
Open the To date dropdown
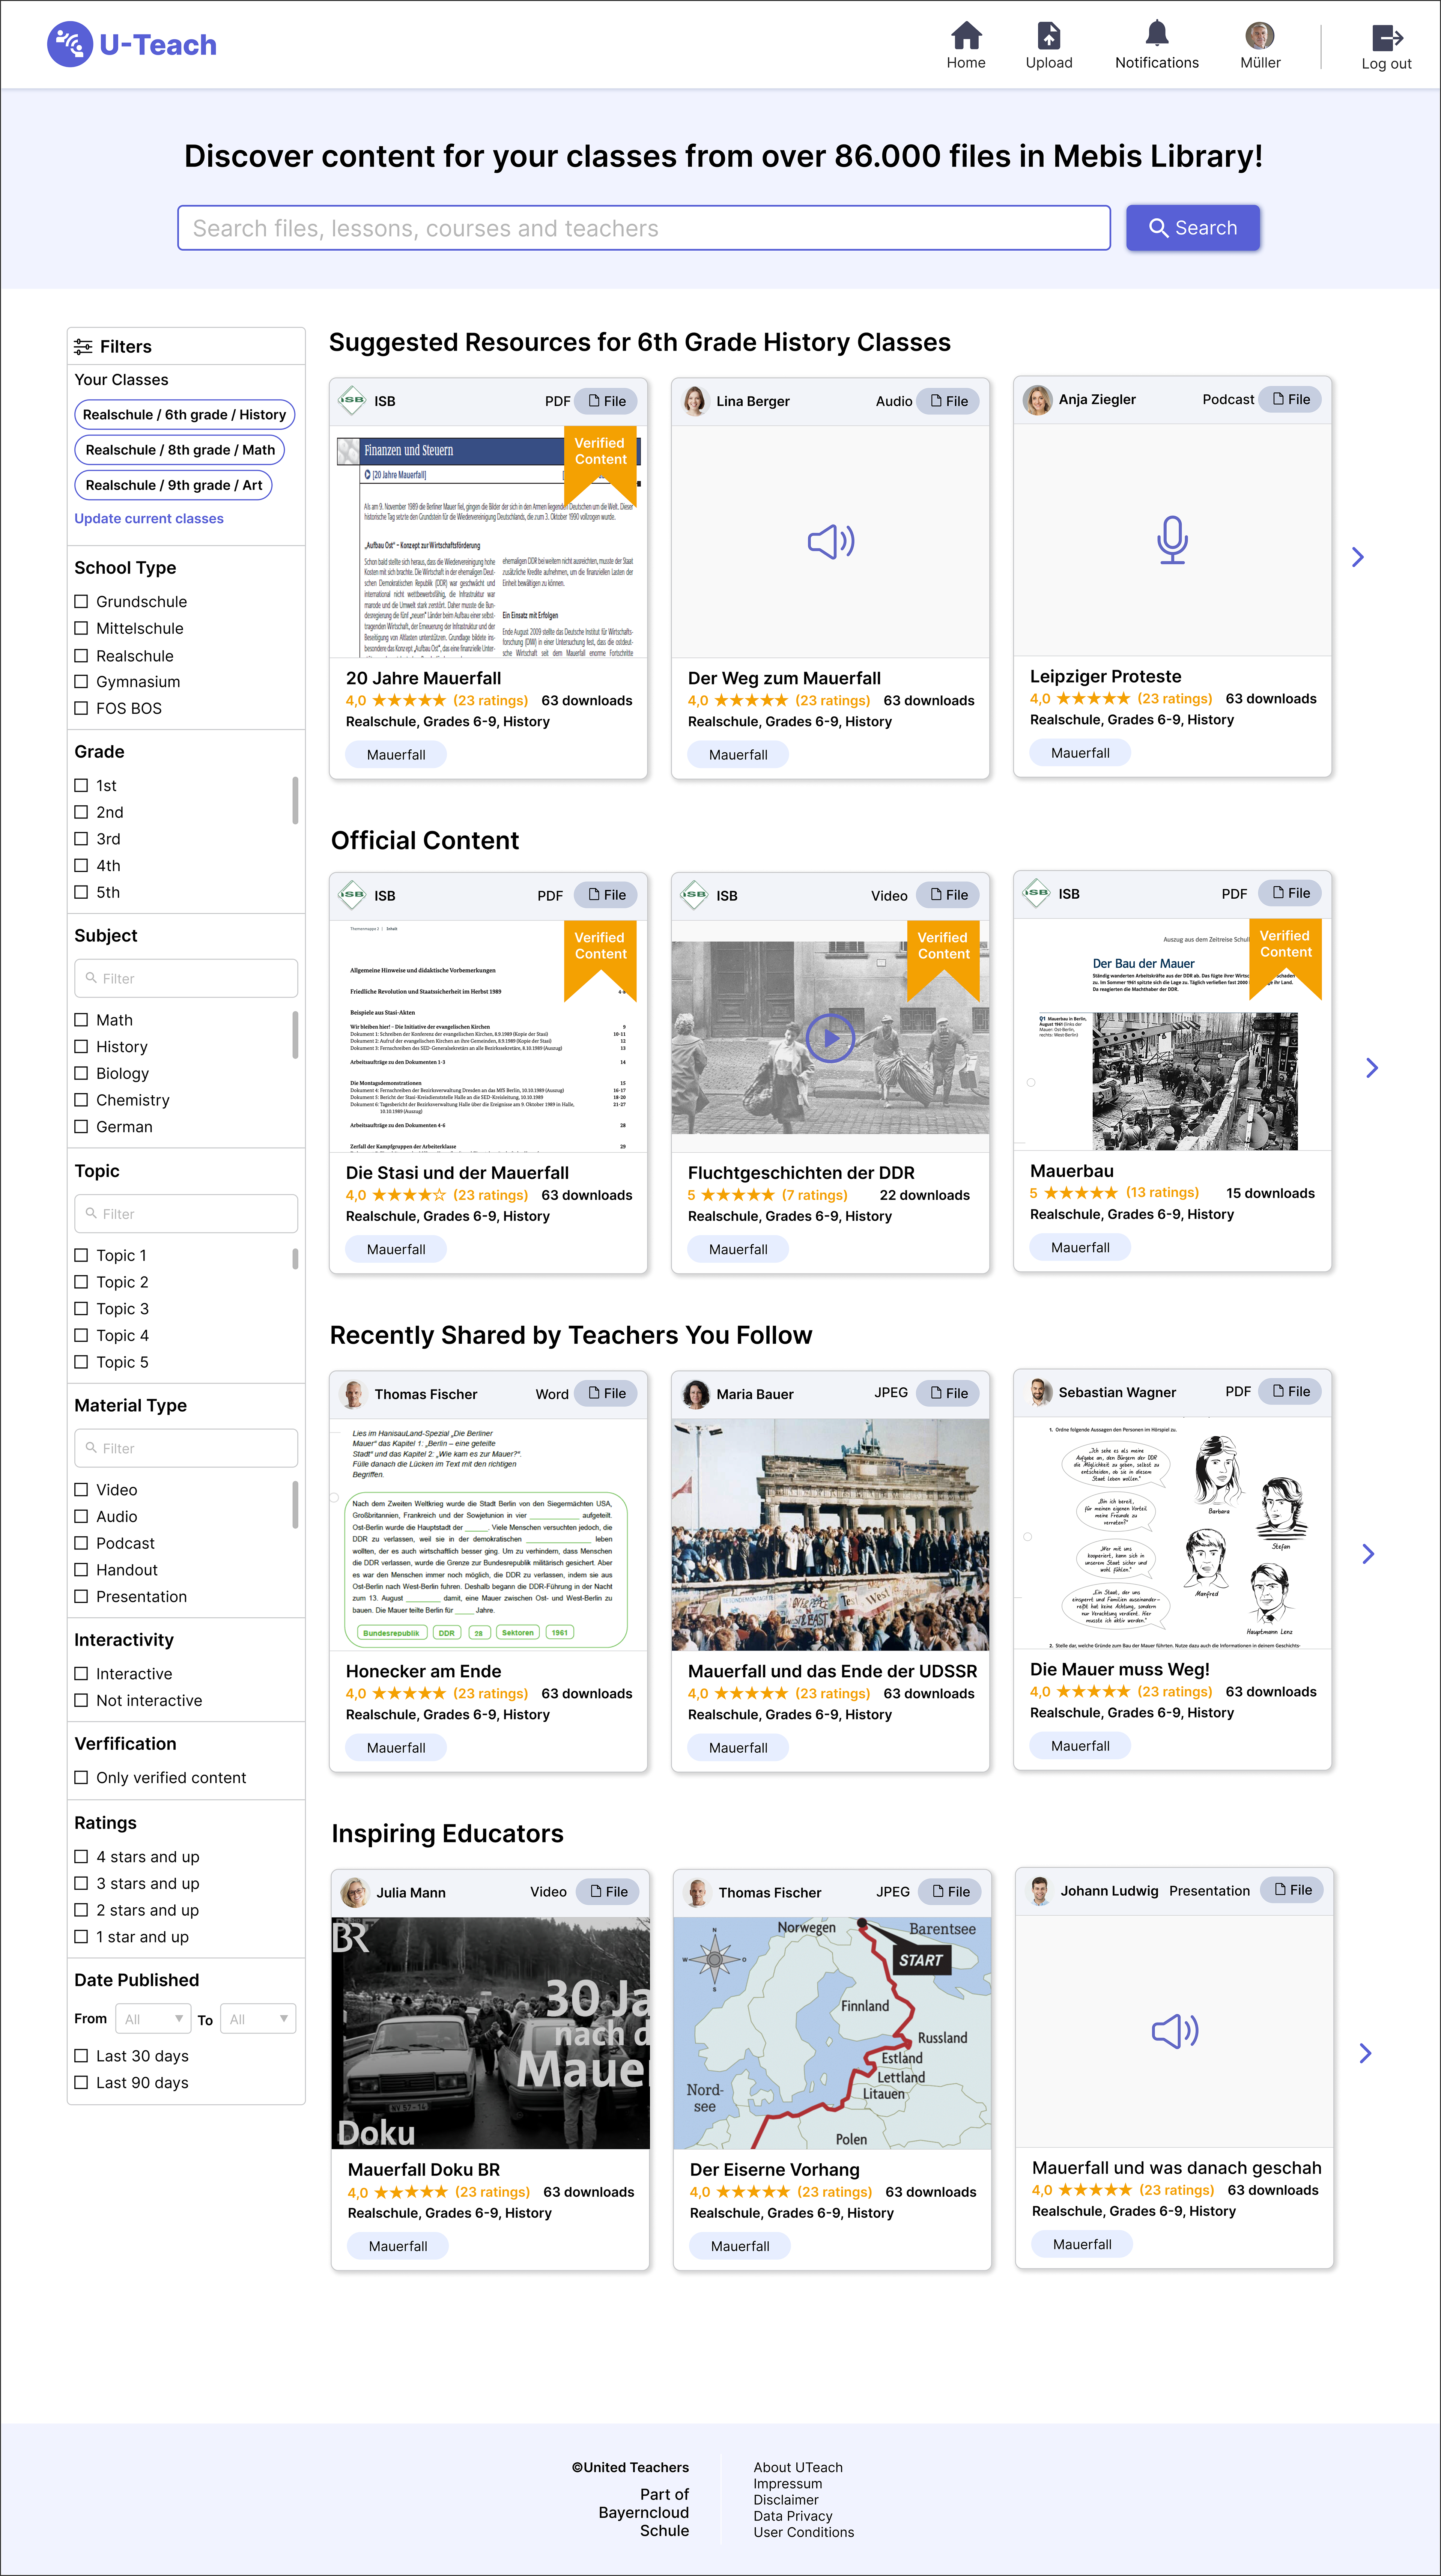(258, 2019)
